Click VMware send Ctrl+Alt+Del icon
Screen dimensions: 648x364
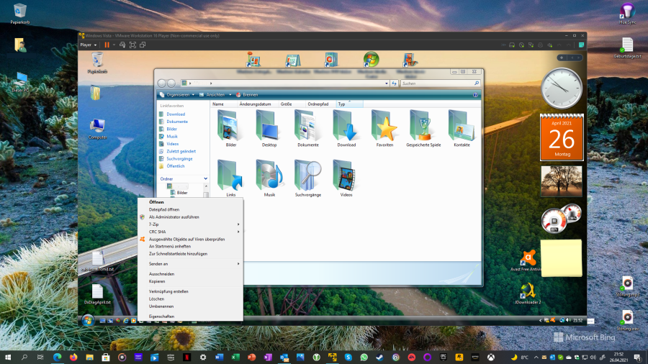(x=122, y=45)
